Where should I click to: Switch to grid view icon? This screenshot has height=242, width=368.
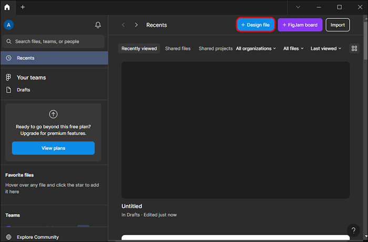coord(354,48)
